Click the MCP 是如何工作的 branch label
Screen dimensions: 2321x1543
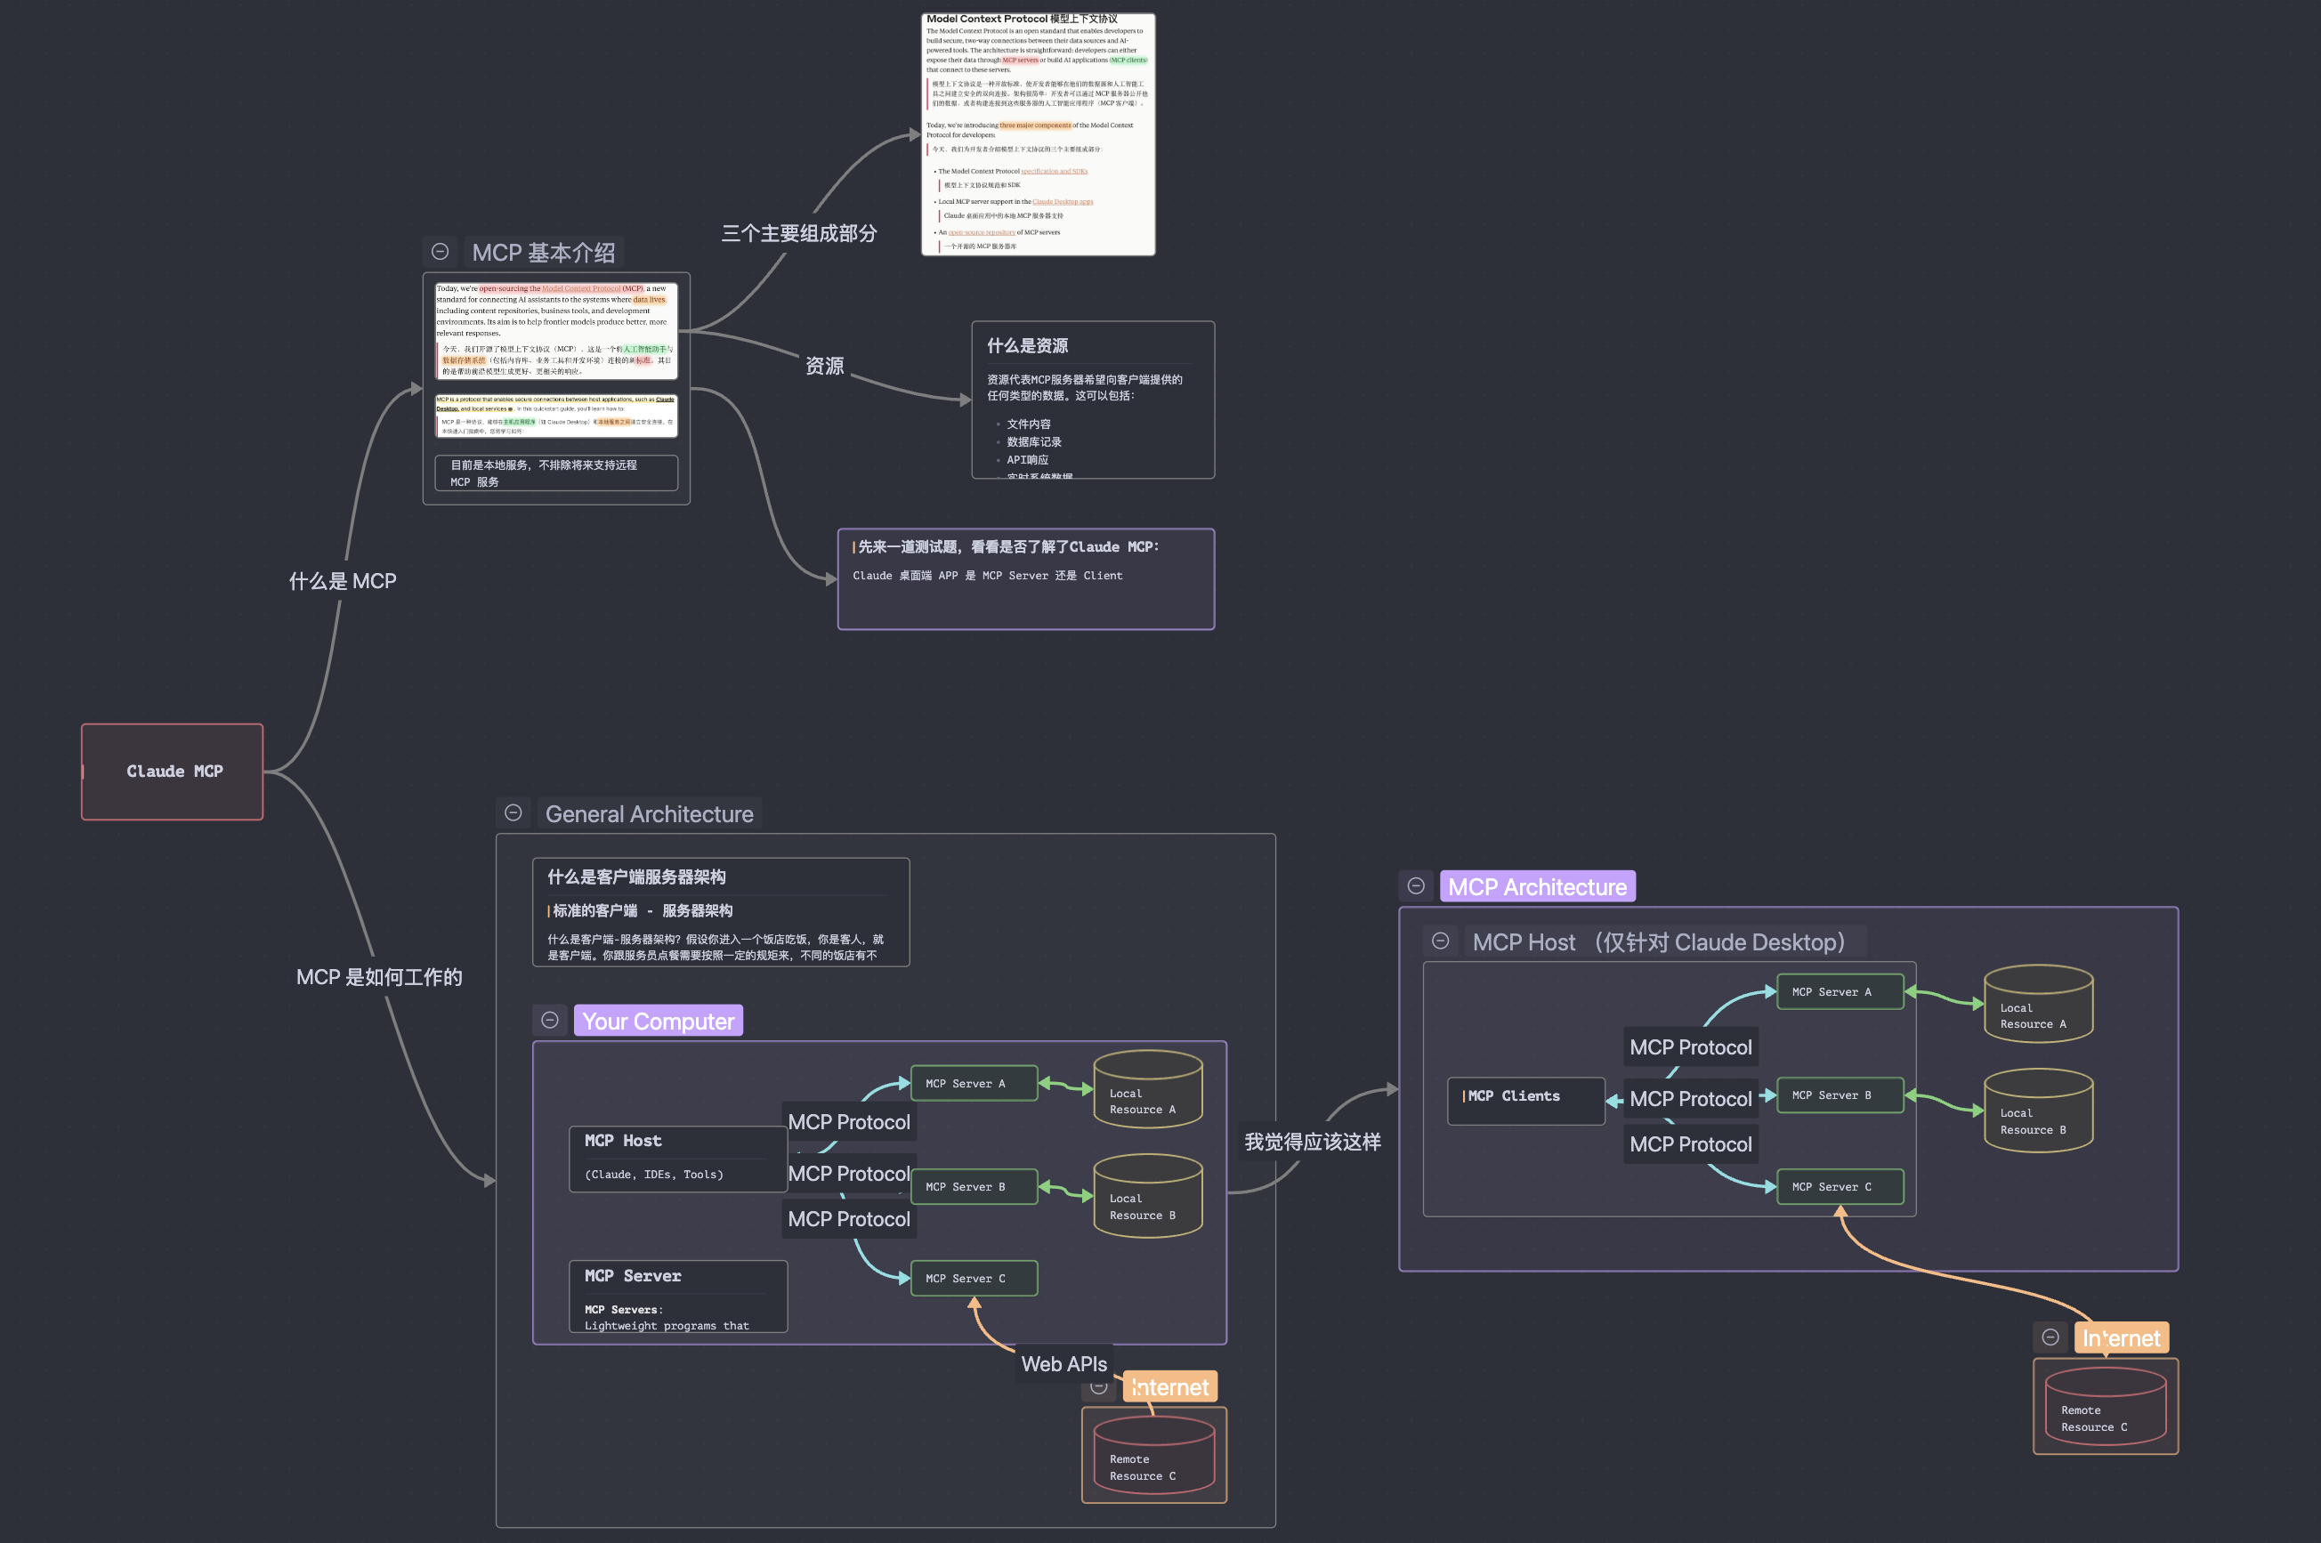click(379, 977)
